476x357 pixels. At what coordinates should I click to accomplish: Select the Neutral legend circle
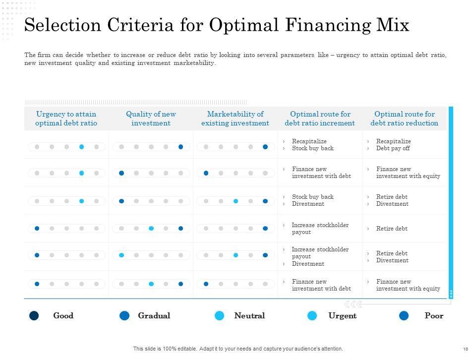[220, 315]
